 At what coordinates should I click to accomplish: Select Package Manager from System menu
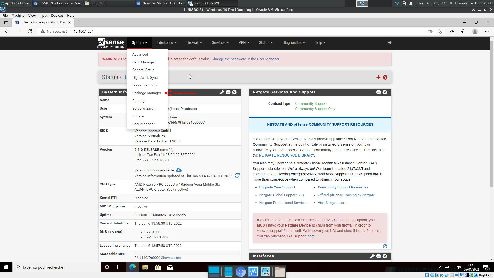click(x=146, y=93)
